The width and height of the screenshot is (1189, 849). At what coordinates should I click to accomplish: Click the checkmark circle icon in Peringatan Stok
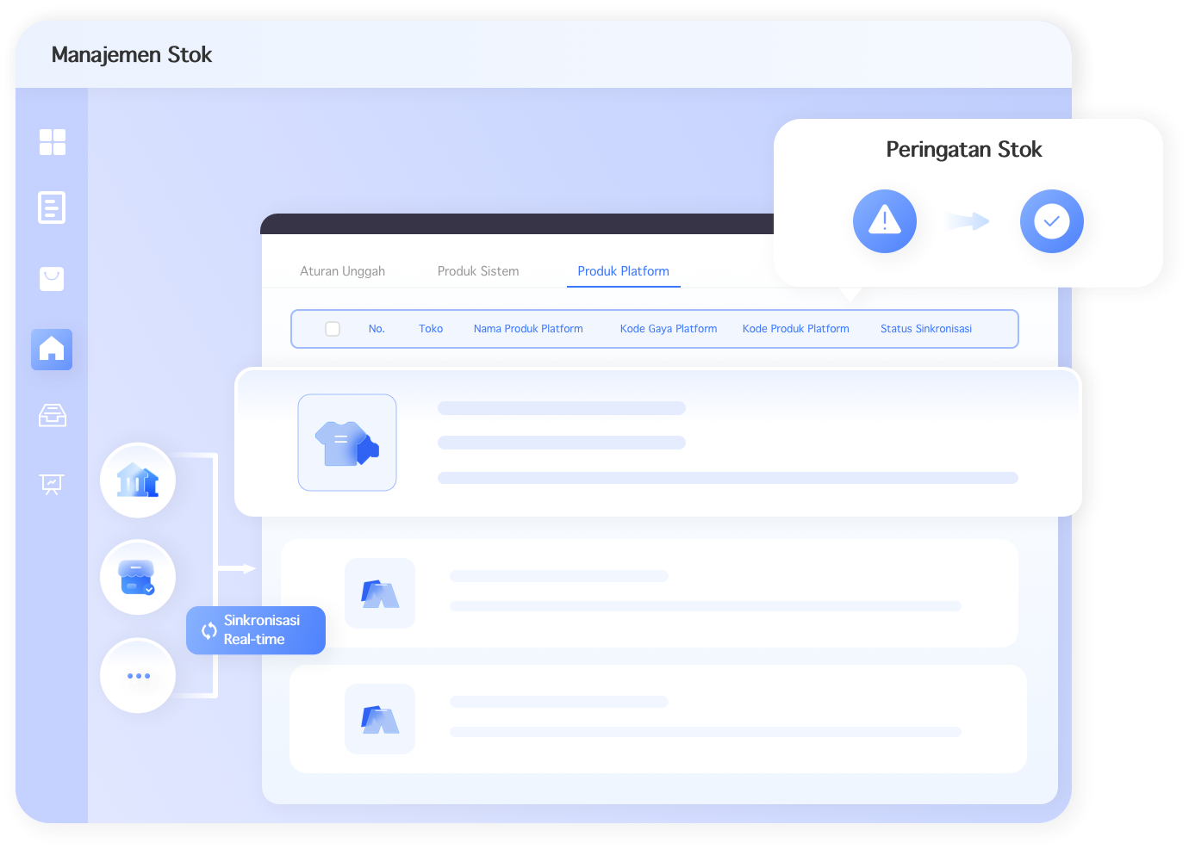(1052, 221)
